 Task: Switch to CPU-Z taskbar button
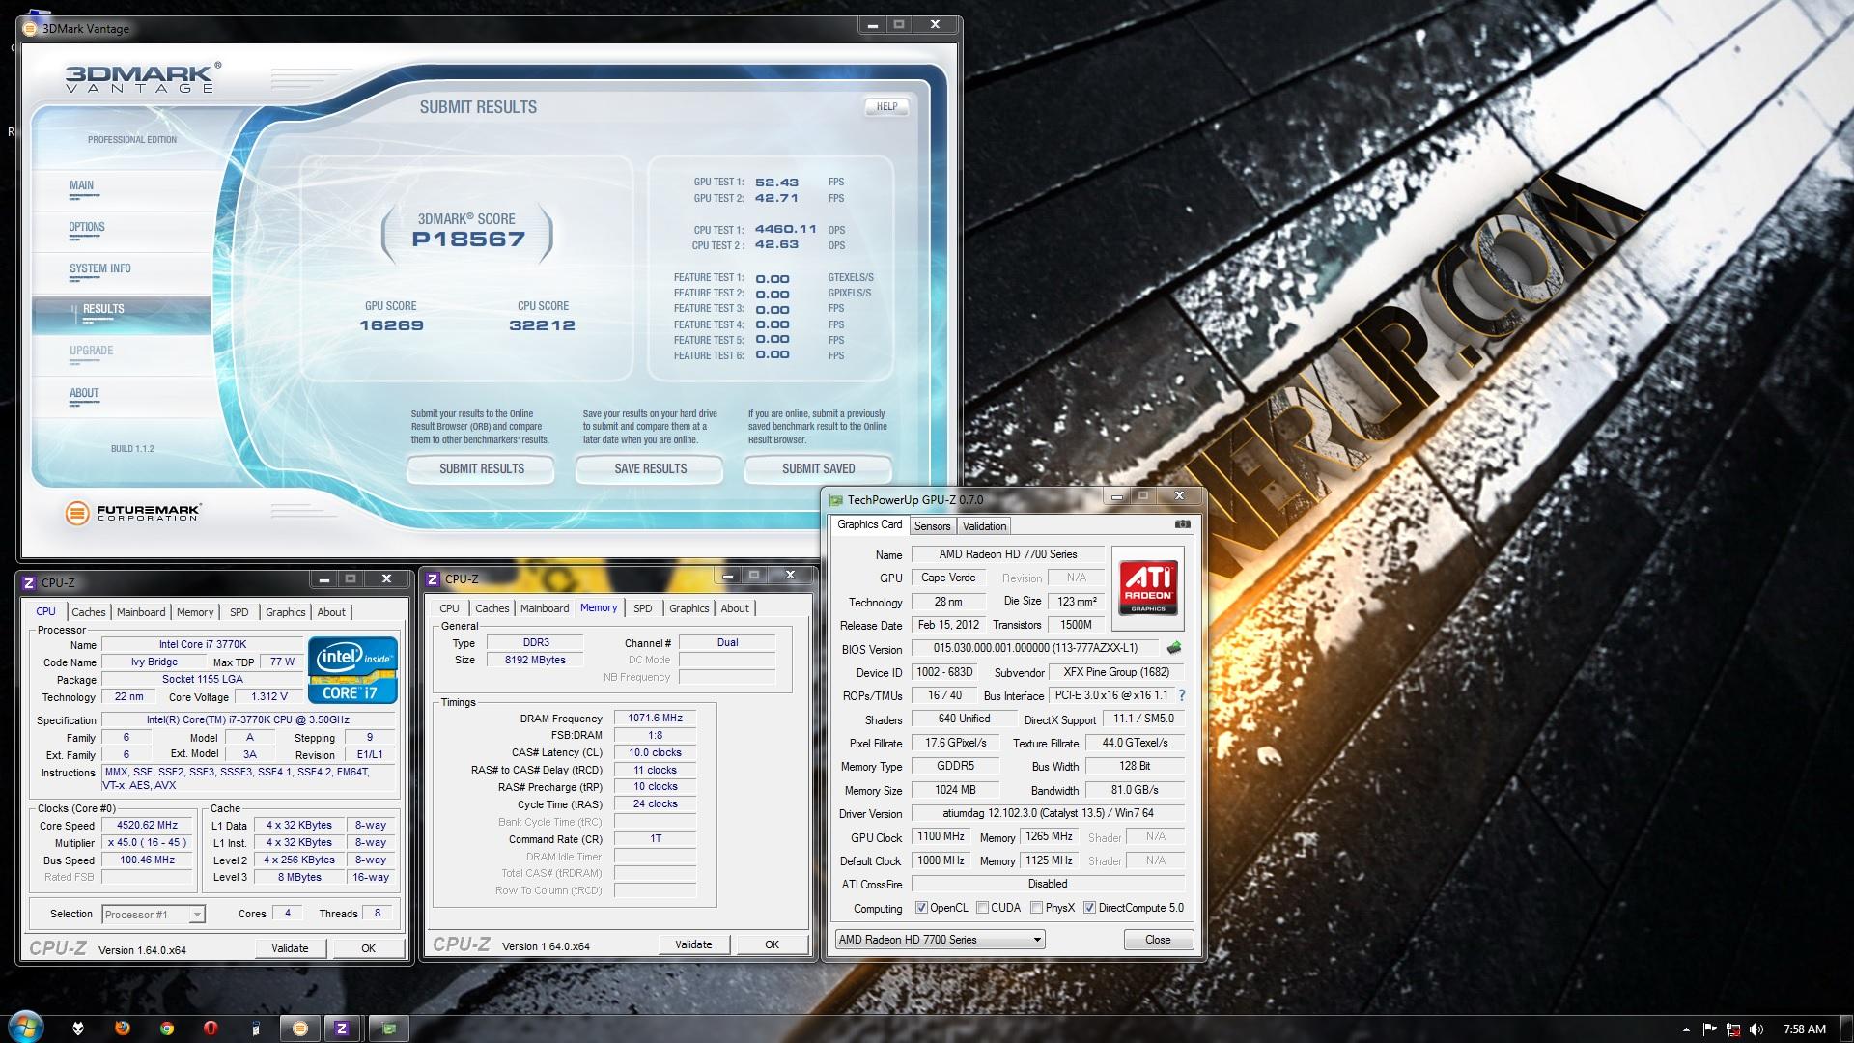[342, 1029]
